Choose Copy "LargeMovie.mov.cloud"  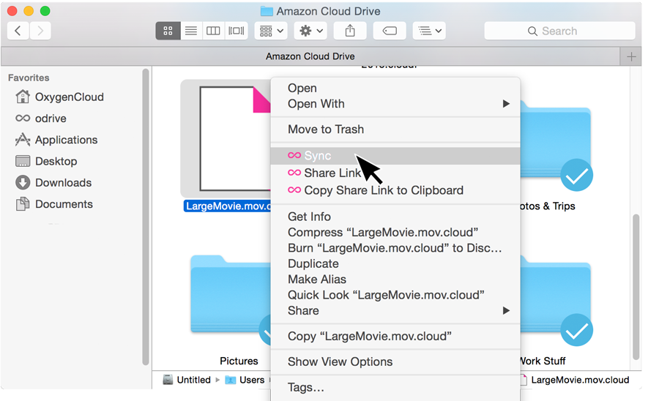[395, 337]
